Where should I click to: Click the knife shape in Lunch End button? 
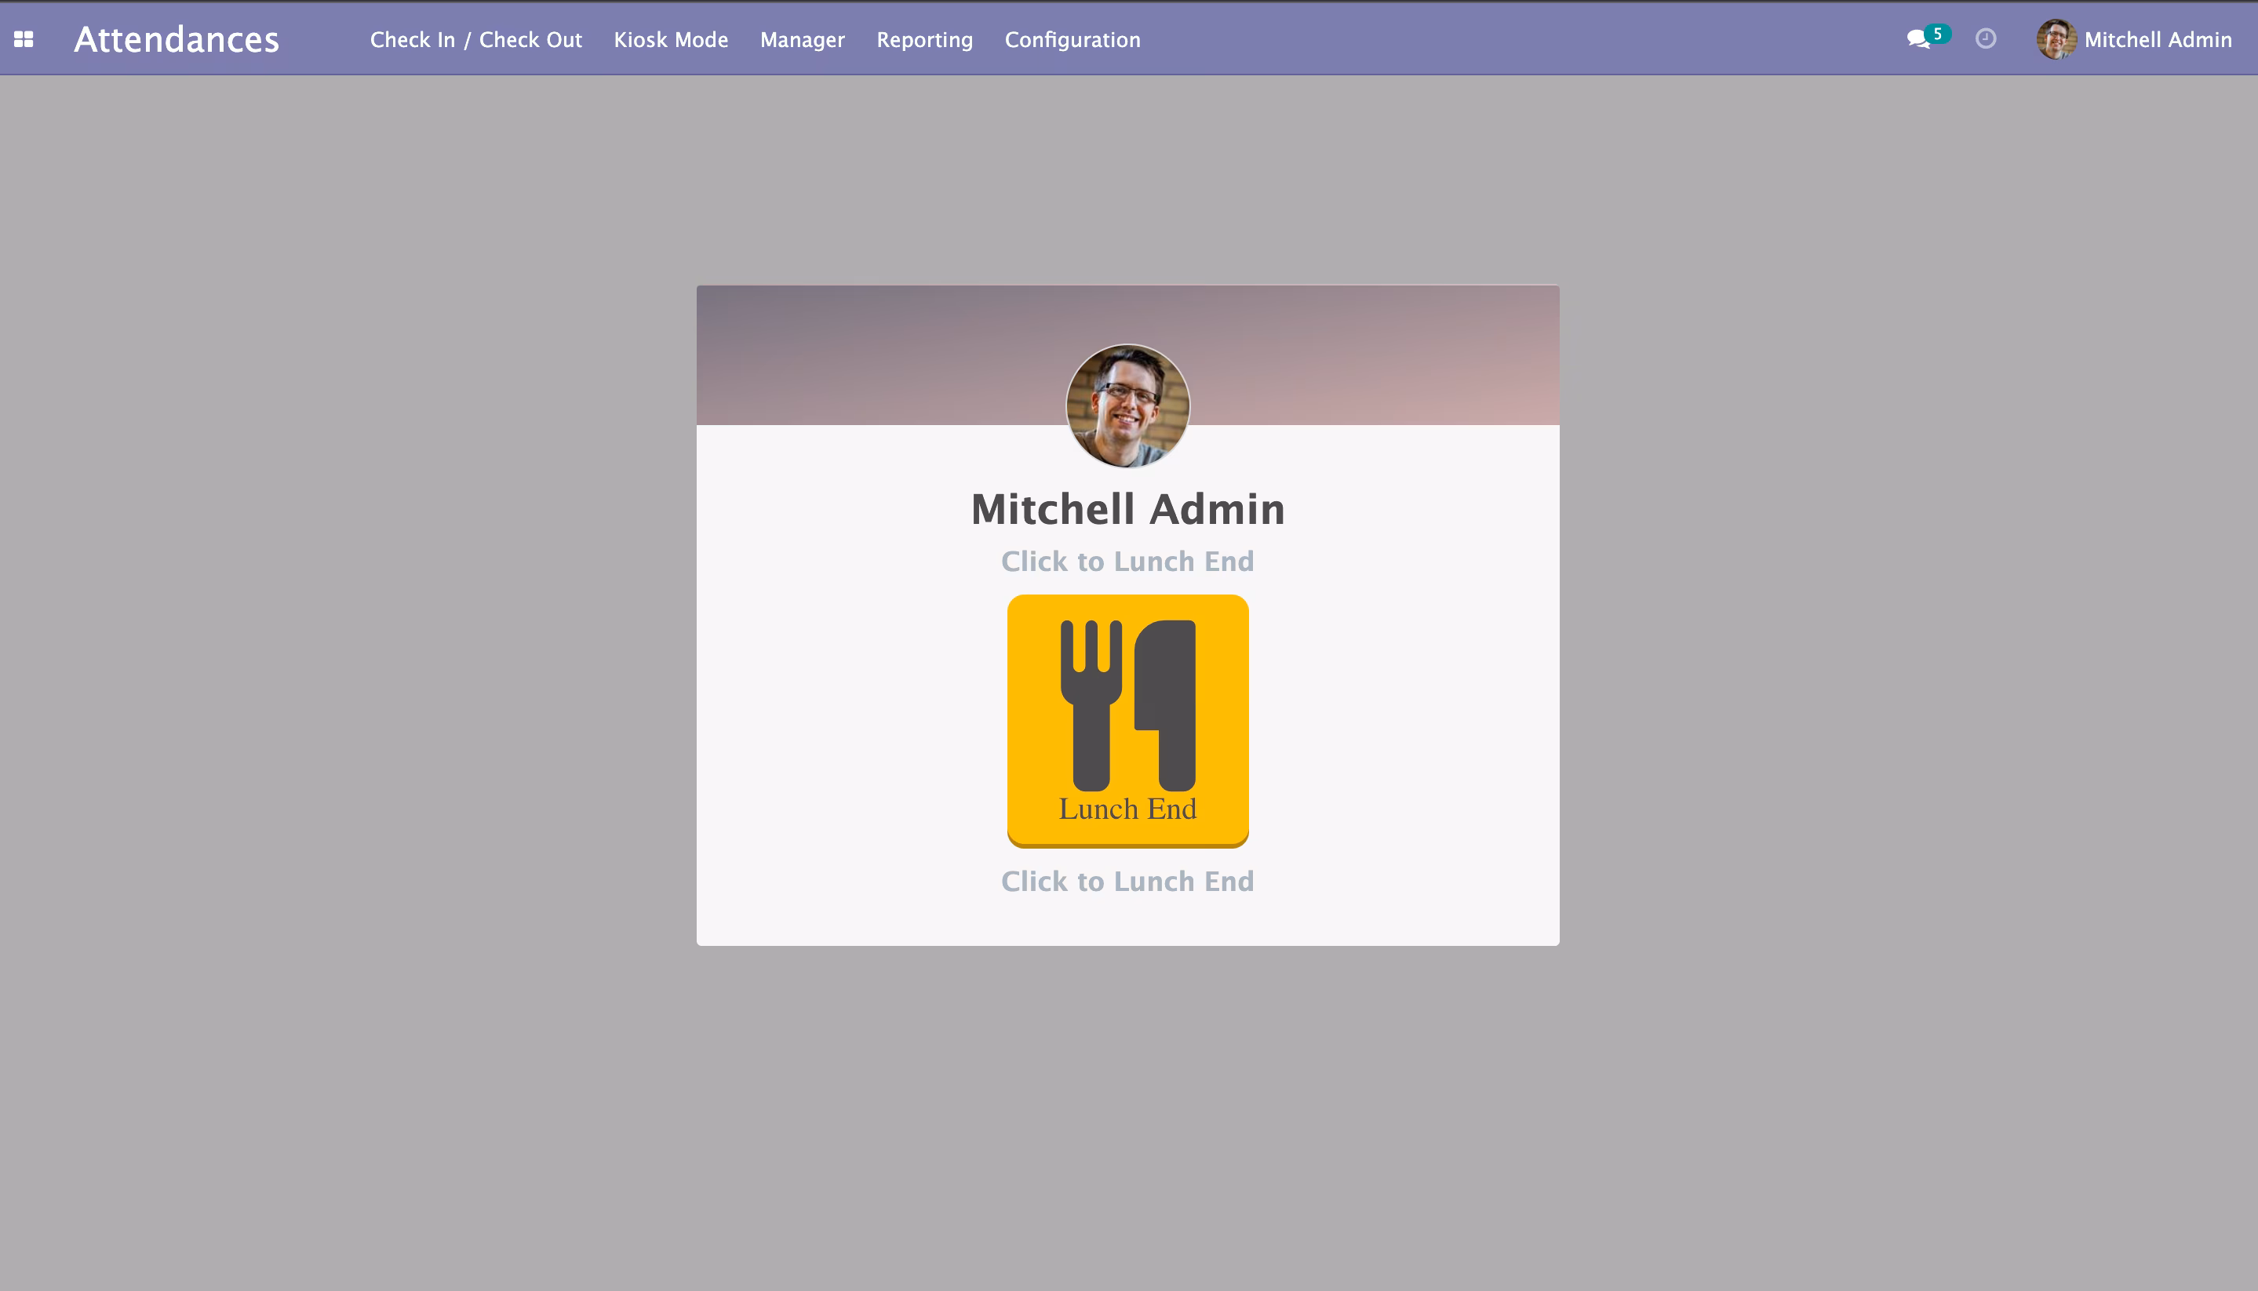coord(1165,705)
